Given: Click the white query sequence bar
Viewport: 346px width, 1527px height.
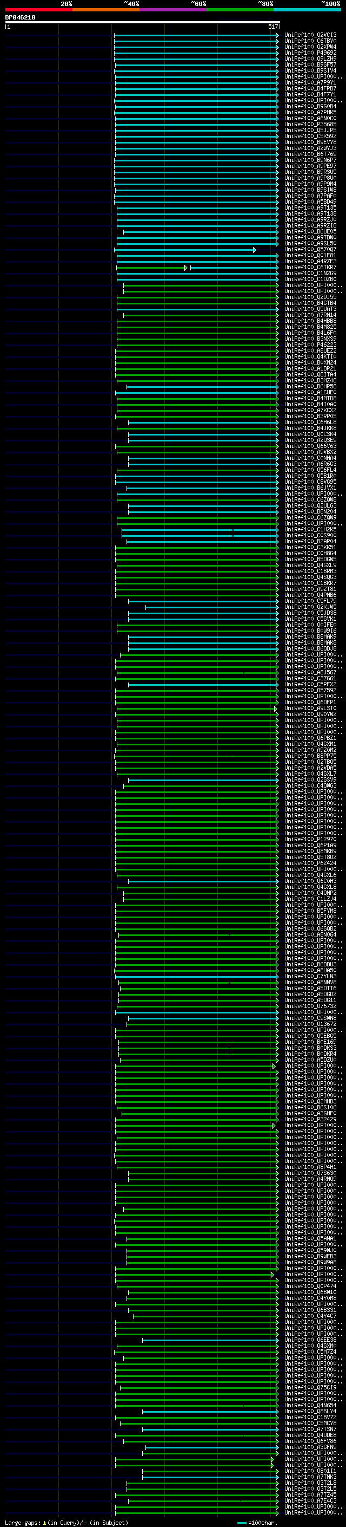Looking at the screenshot, I should (x=143, y=23).
